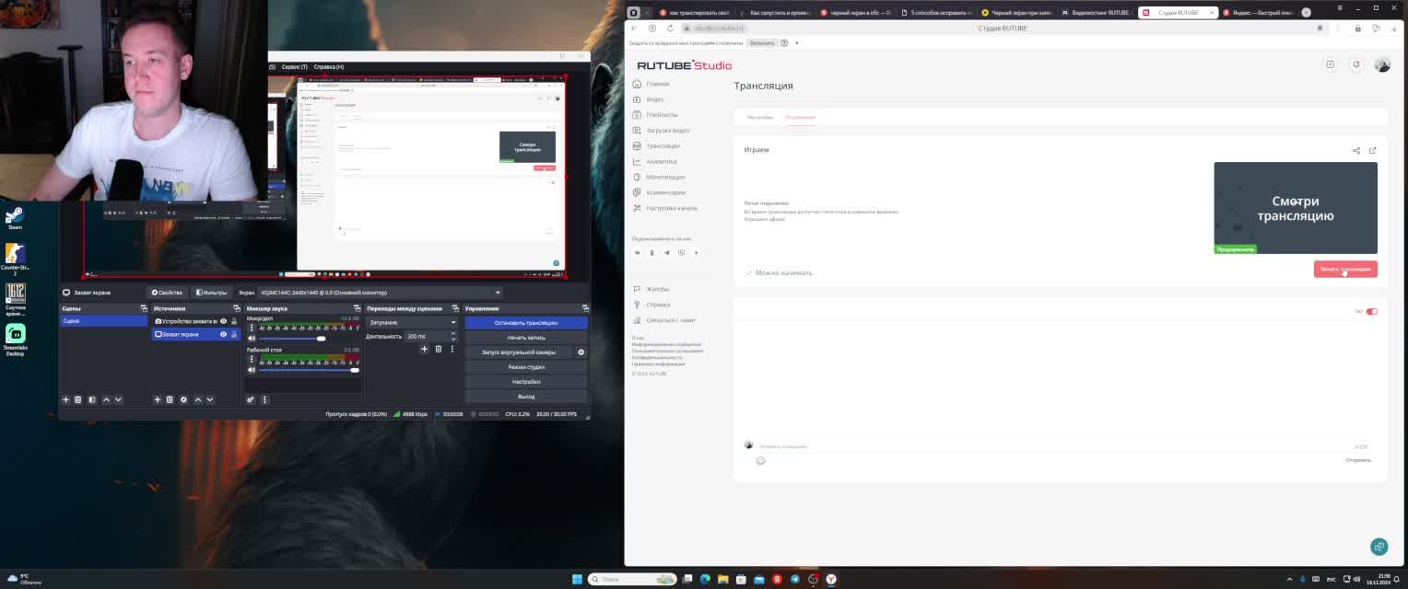Open Монетизация in RUTUBE sidebar
The width and height of the screenshot is (1408, 589).
665,177
